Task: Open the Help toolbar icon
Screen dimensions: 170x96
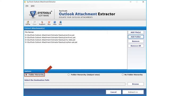Action: coord(55,23)
